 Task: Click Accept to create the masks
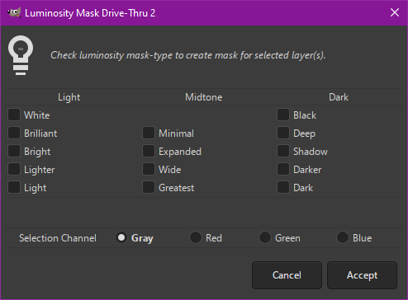click(362, 275)
